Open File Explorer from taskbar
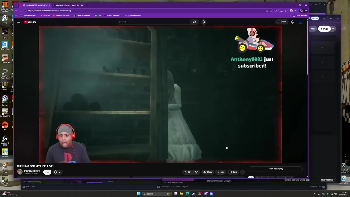The width and height of the screenshot is (350, 197). coord(181,194)
